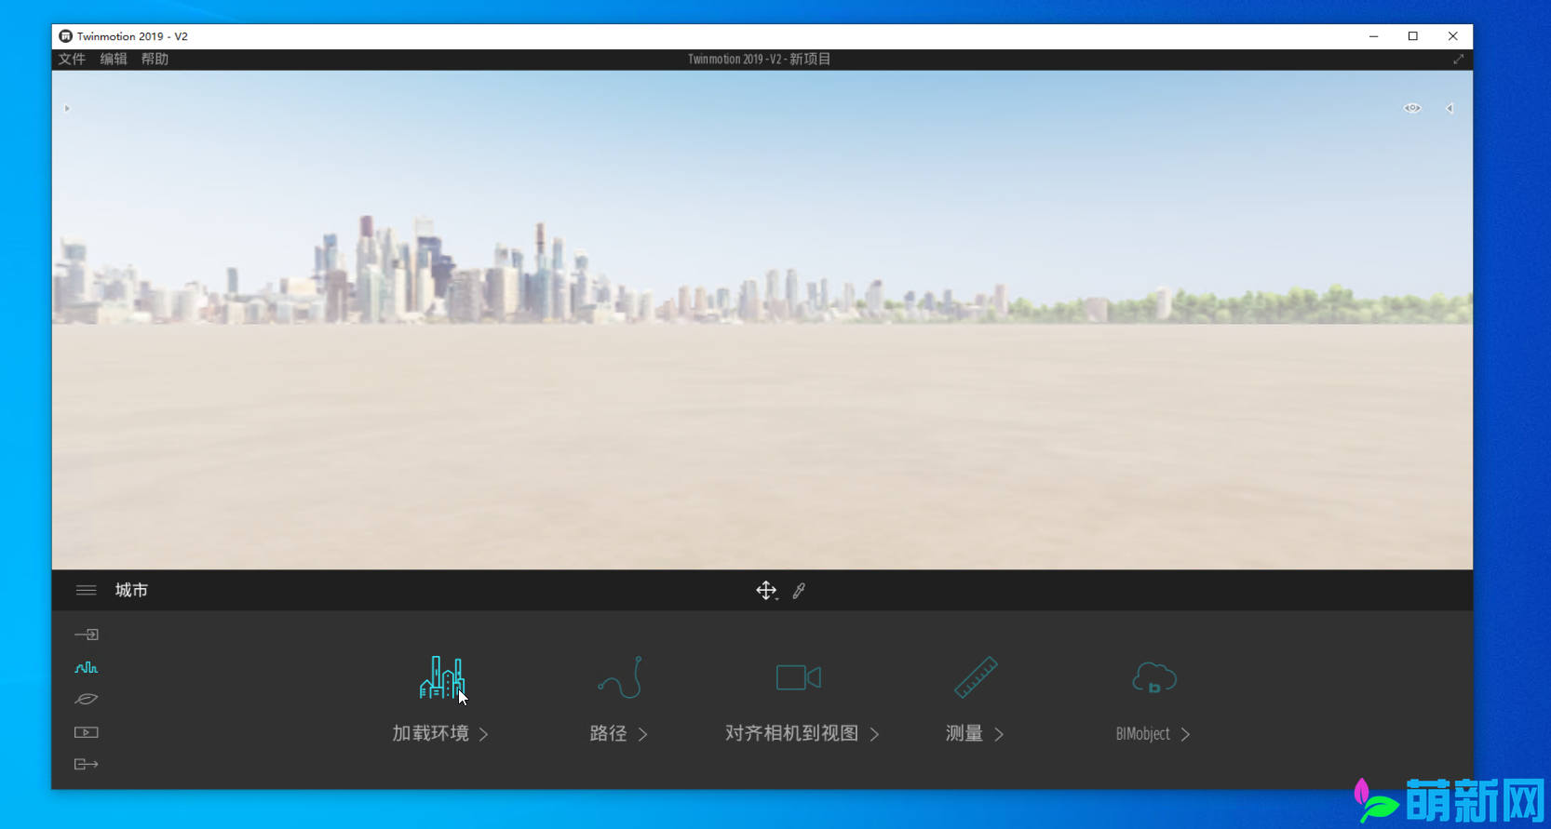Expand the 对齐相机到视图 chevron

874,734
